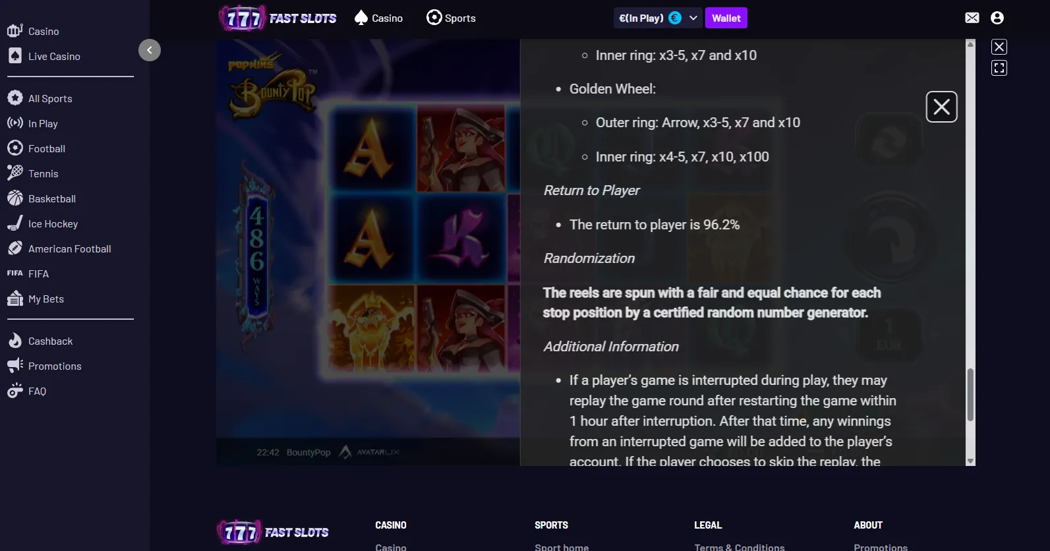
Task: Click the Wallet button
Action: coord(726,18)
